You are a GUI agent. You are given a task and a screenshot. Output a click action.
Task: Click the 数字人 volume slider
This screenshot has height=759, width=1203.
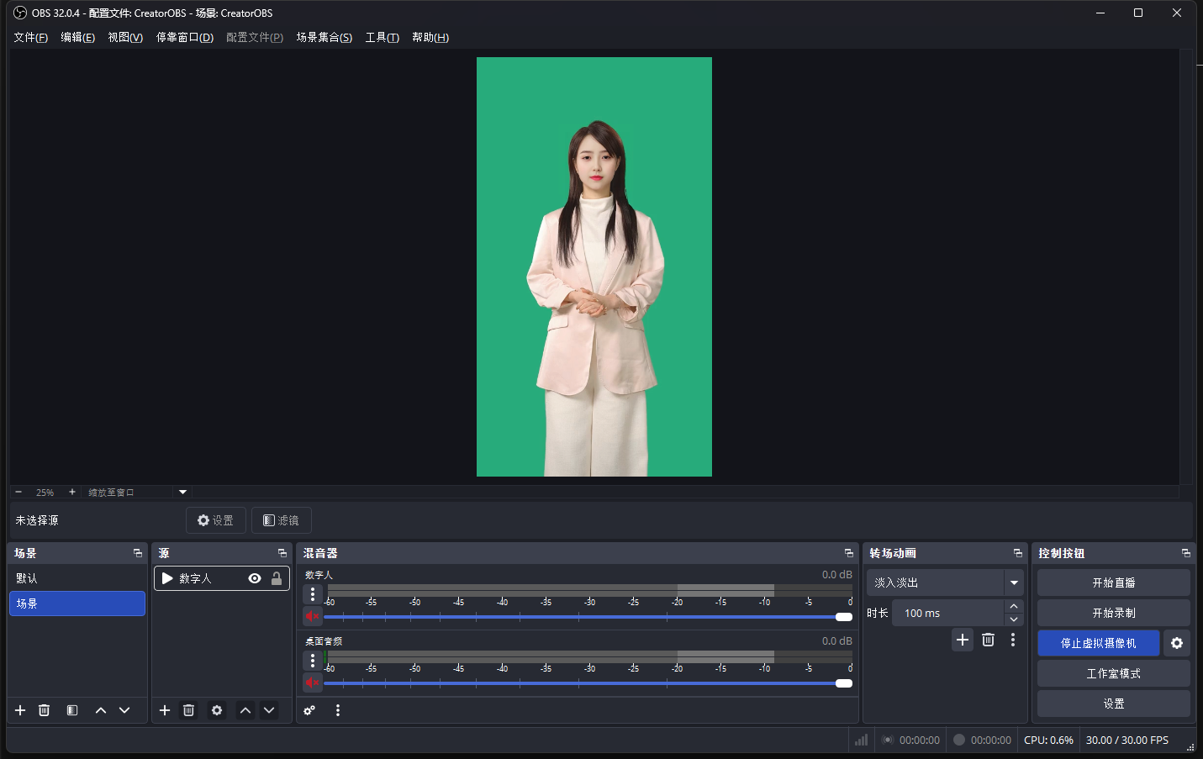point(588,617)
